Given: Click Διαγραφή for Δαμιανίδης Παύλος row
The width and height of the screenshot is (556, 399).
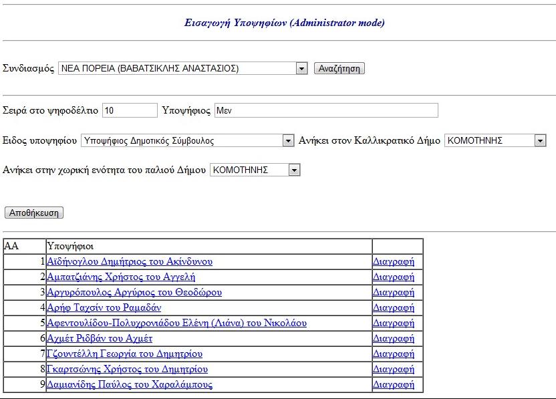Looking at the screenshot, I should (x=394, y=384).
